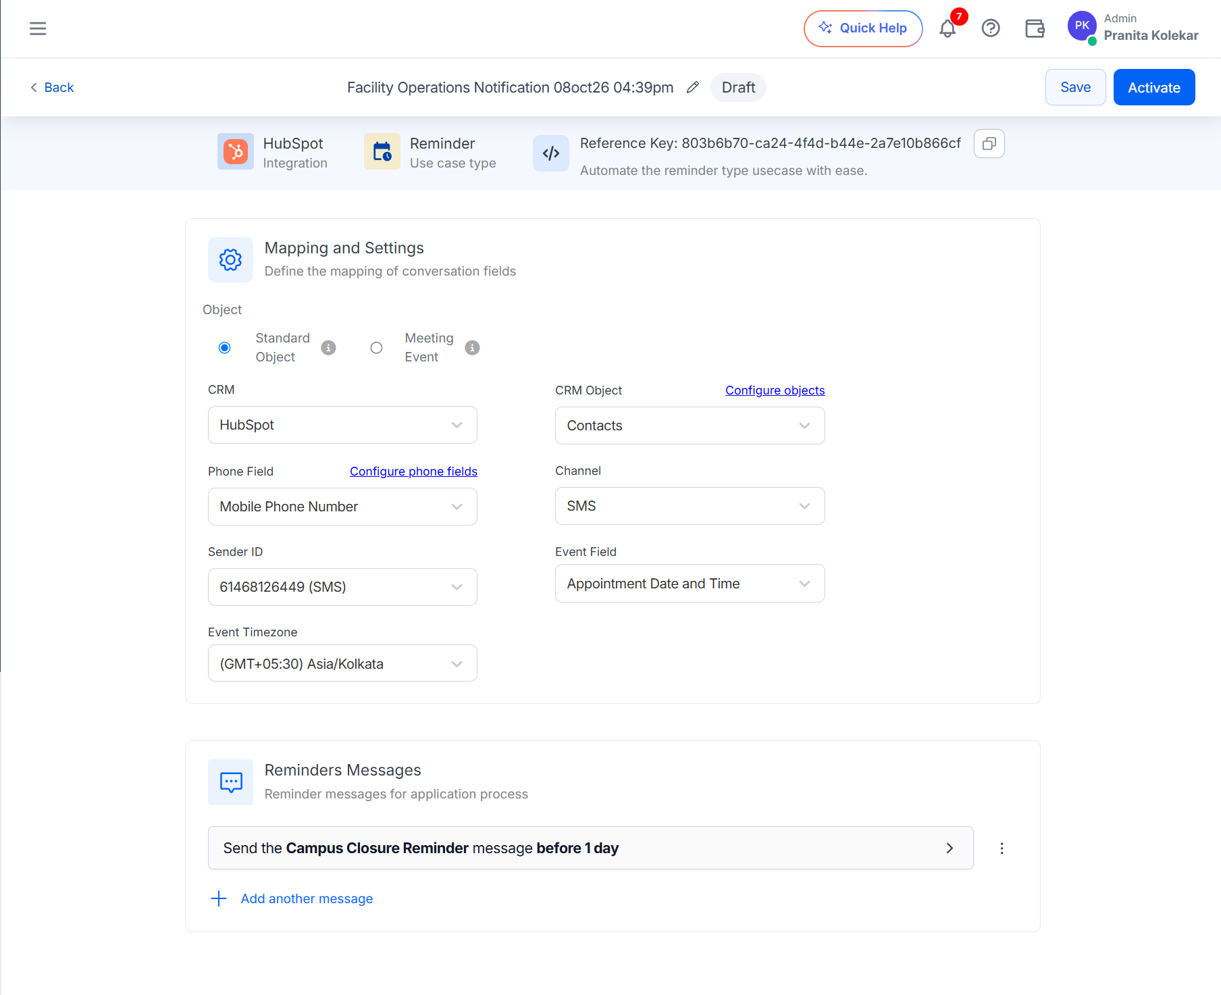Image resolution: width=1221 pixels, height=995 pixels.
Task: Open the CRM dropdown showing HubSpot
Action: 342,425
